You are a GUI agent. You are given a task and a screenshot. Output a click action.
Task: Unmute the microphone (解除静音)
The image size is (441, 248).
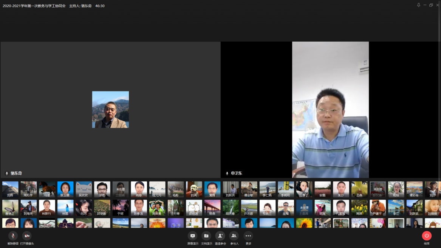coord(13,236)
